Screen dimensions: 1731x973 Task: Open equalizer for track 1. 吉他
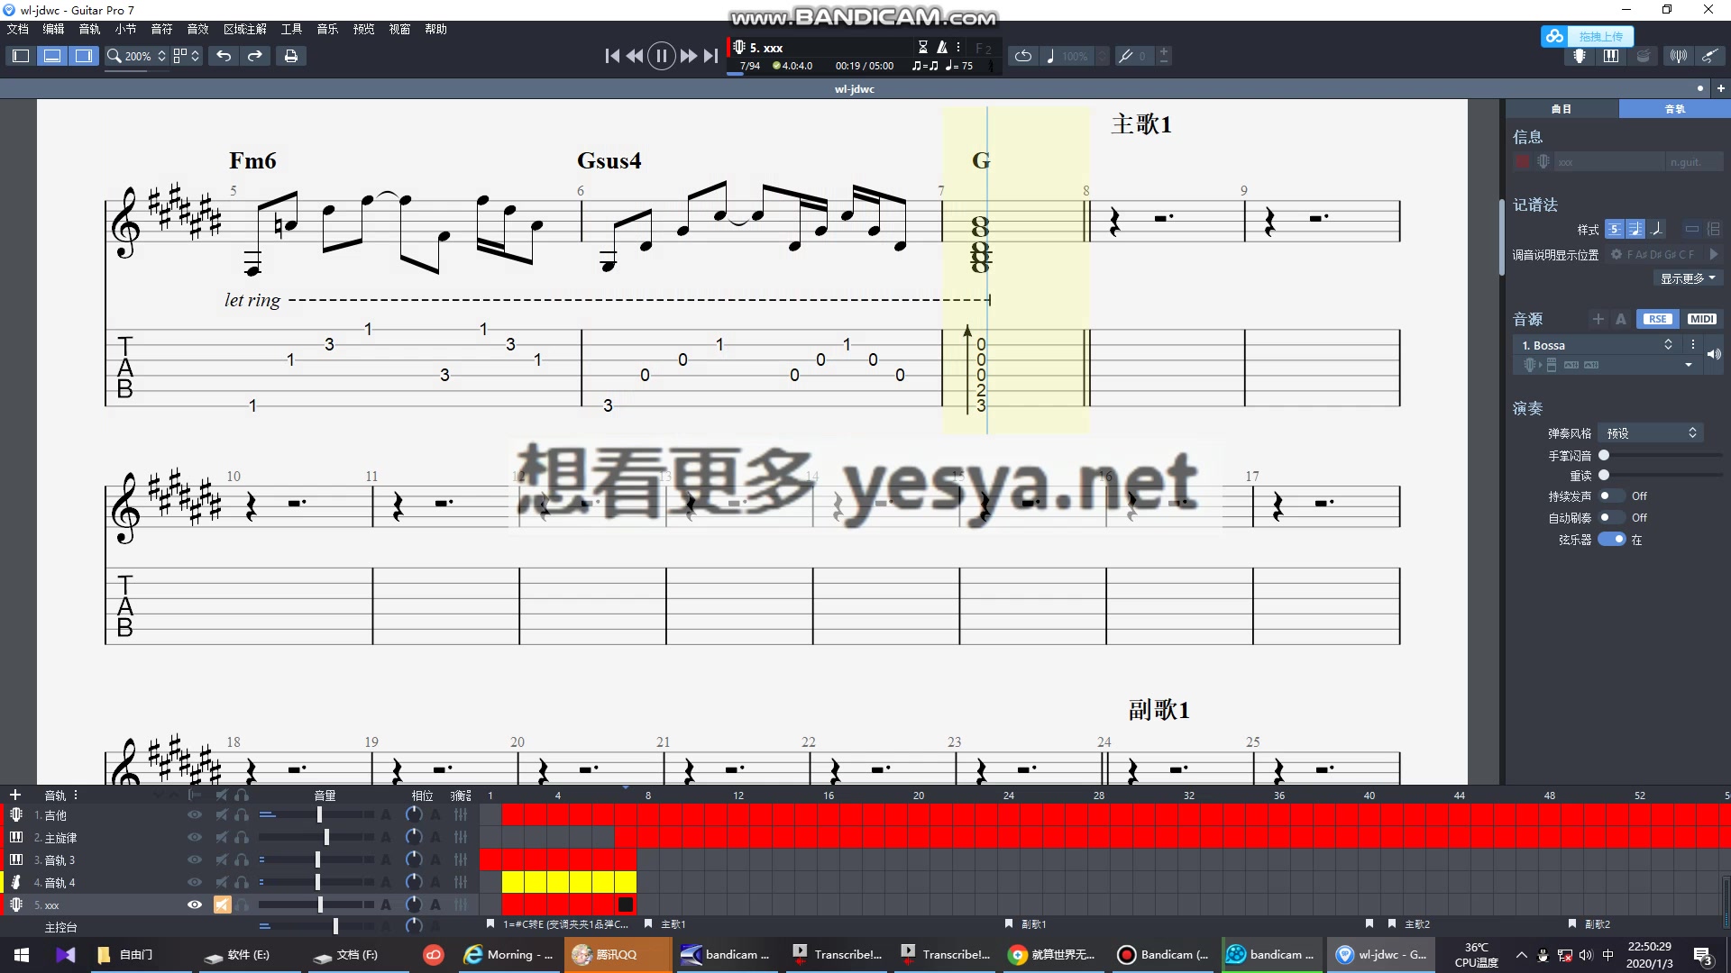461,814
